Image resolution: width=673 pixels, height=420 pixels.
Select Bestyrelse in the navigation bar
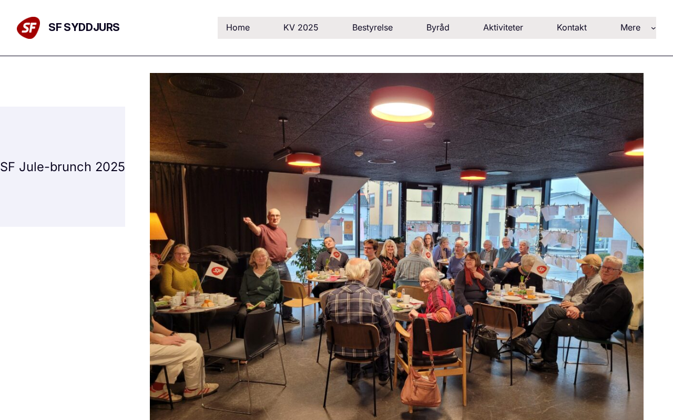[372, 28]
